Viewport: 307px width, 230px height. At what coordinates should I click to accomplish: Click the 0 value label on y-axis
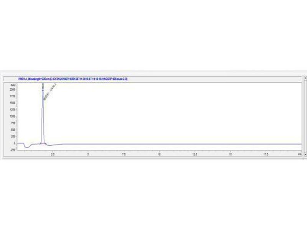coord(14,143)
